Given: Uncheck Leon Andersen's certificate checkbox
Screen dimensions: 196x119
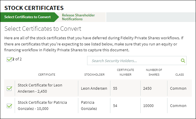Looking at the screenshot, I should pos(9,89).
